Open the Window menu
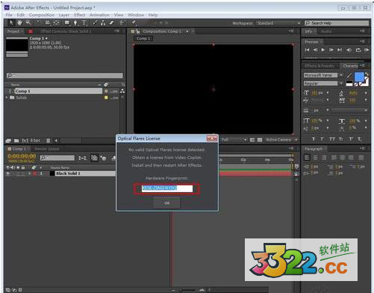Screen dimensions: 374x293 pyautogui.click(x=136, y=15)
